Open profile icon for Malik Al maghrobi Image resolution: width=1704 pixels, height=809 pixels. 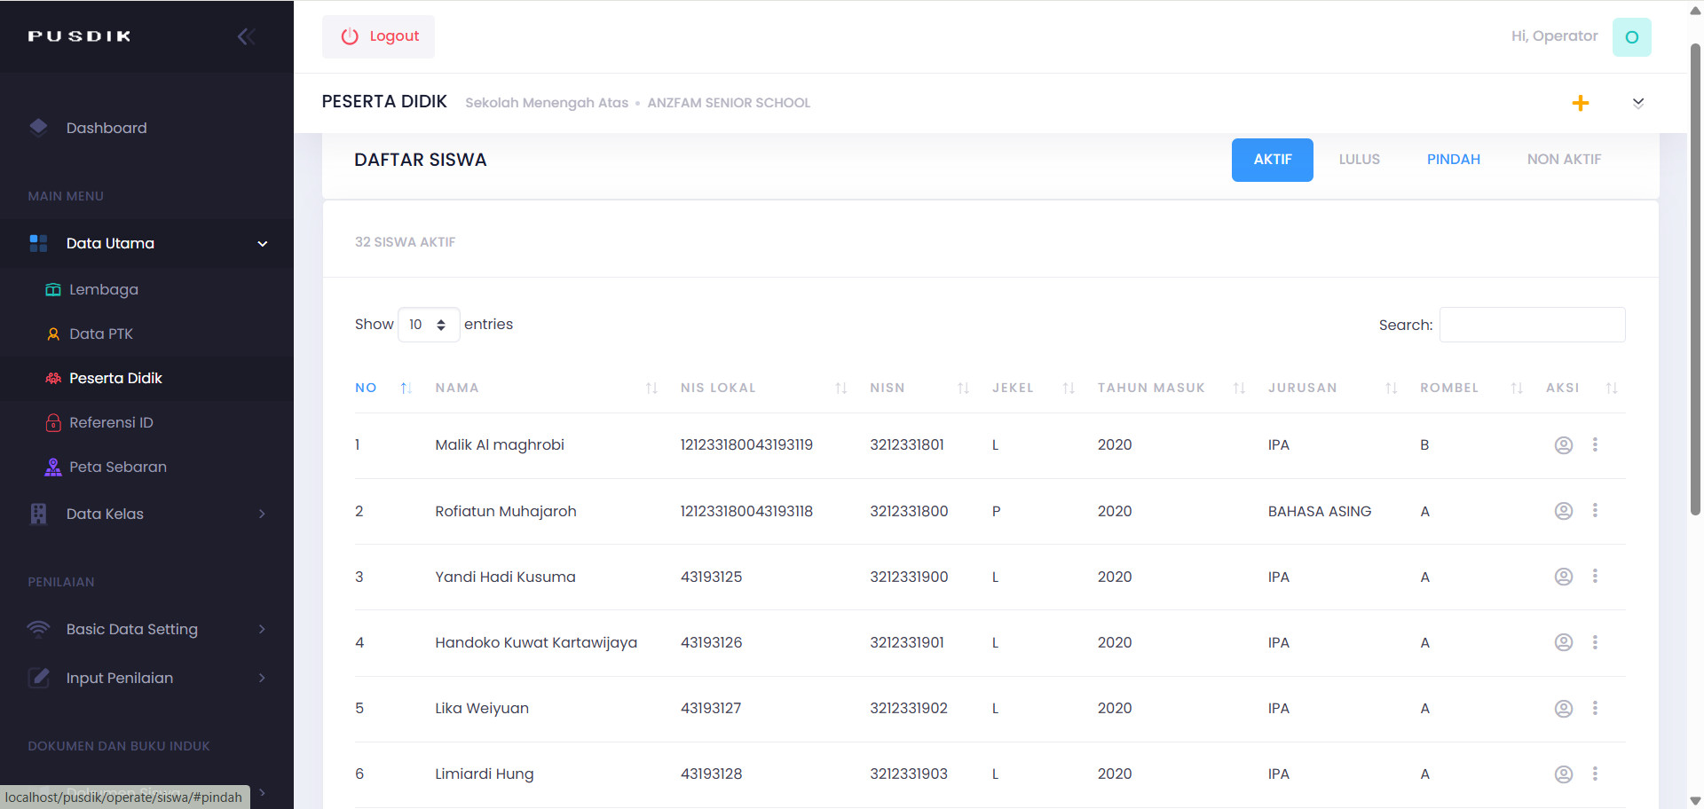coord(1563,445)
